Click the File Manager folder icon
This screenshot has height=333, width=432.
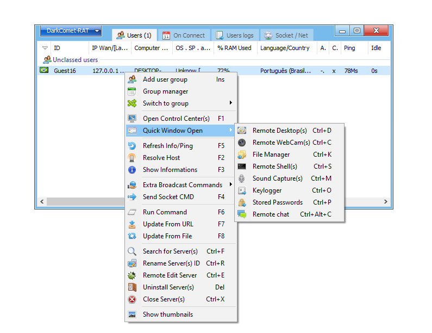click(242, 155)
